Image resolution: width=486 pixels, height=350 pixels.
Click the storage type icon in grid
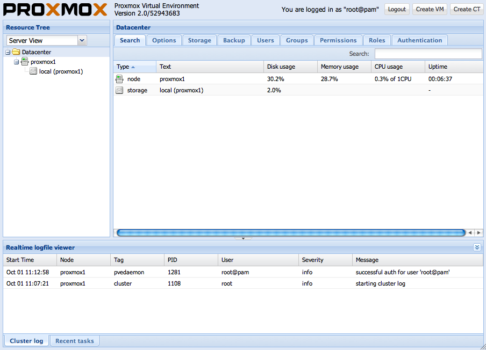coord(119,90)
